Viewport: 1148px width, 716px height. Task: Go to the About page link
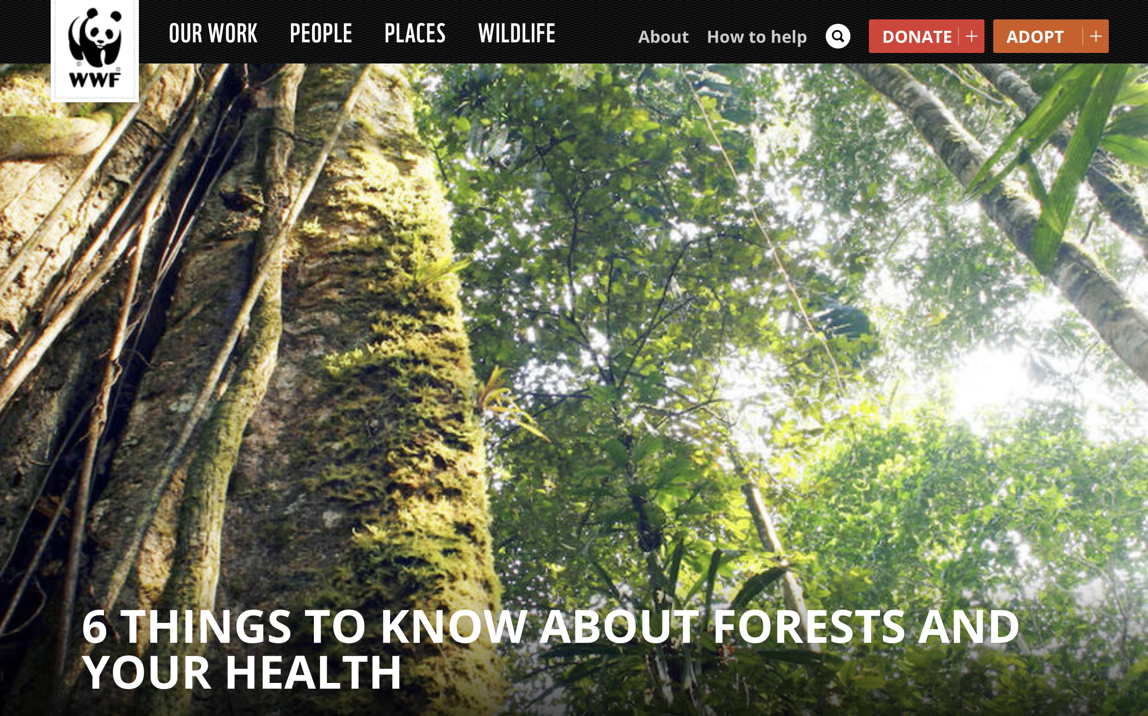[x=663, y=37]
